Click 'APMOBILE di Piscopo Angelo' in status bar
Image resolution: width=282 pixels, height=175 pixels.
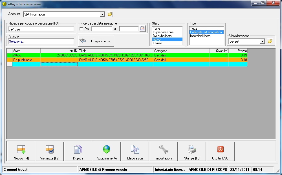(103, 169)
